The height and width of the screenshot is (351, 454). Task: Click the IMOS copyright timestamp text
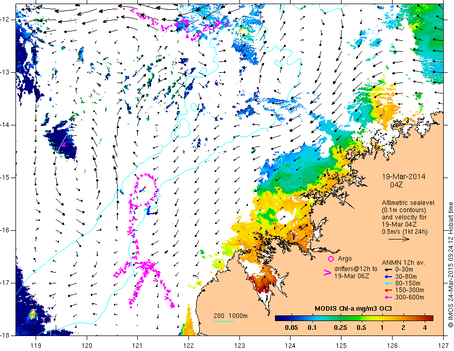450,265
